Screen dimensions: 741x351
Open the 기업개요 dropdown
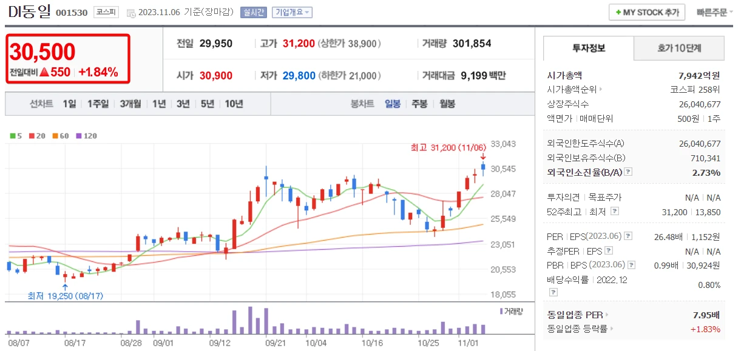(293, 12)
